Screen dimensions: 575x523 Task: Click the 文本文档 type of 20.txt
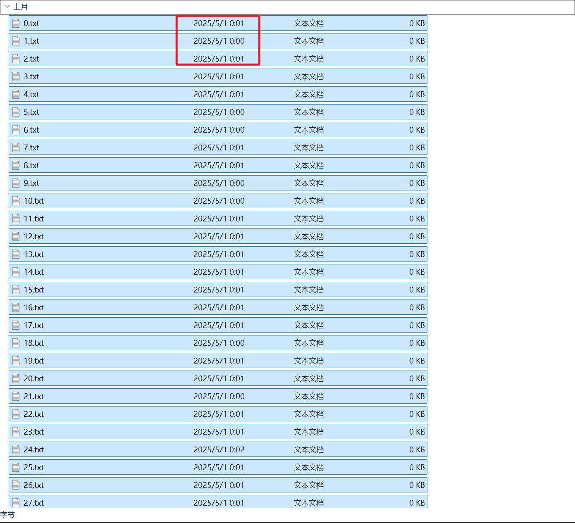click(309, 378)
